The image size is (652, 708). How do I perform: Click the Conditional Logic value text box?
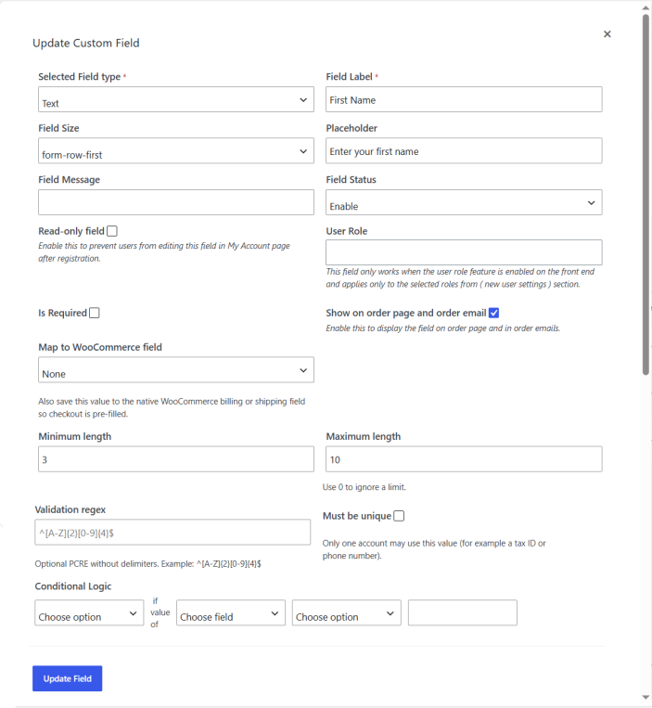[463, 612]
